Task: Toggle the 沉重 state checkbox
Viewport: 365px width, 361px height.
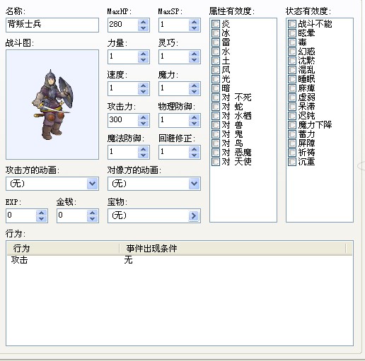Action: click(x=292, y=162)
